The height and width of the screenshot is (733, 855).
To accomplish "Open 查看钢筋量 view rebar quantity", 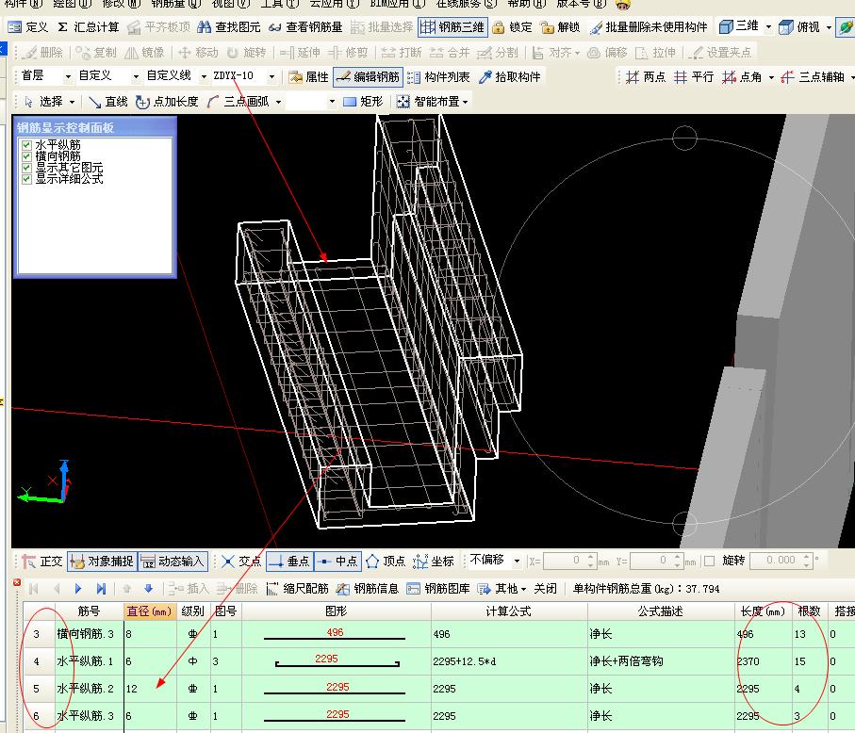I will [305, 26].
